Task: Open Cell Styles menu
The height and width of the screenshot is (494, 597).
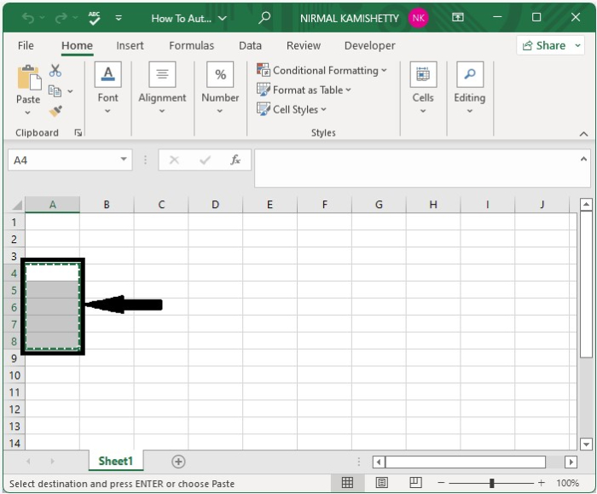Action: 292,109
